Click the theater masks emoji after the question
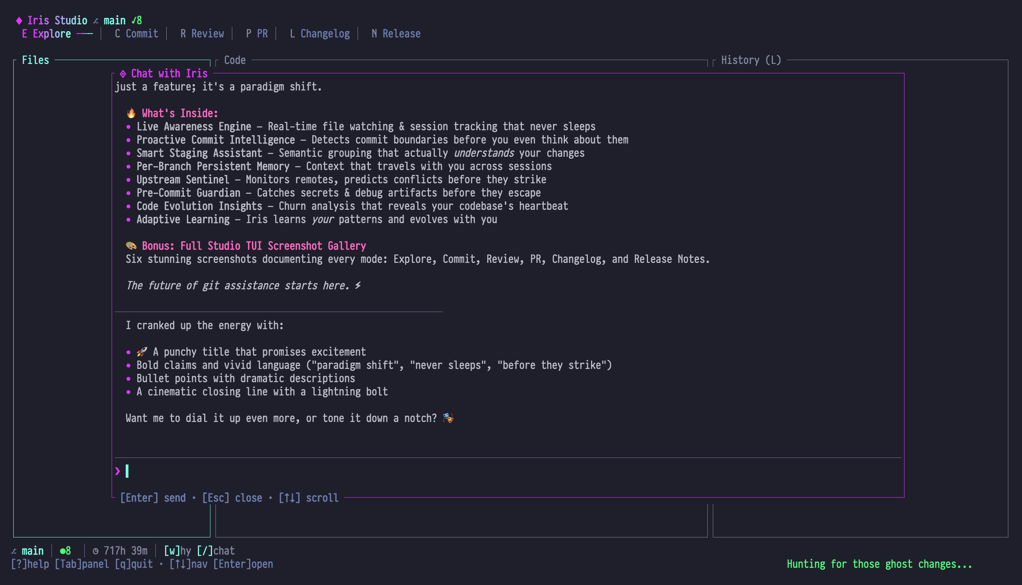The height and width of the screenshot is (585, 1022). click(x=448, y=418)
